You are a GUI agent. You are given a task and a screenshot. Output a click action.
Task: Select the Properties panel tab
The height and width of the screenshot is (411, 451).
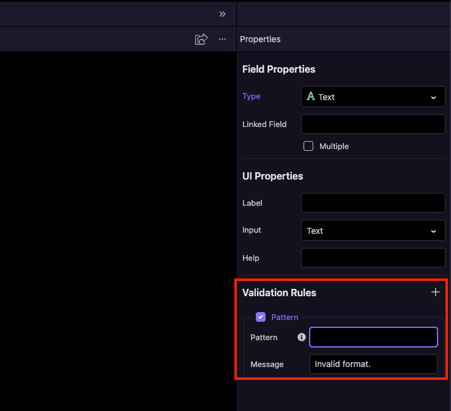click(x=260, y=39)
